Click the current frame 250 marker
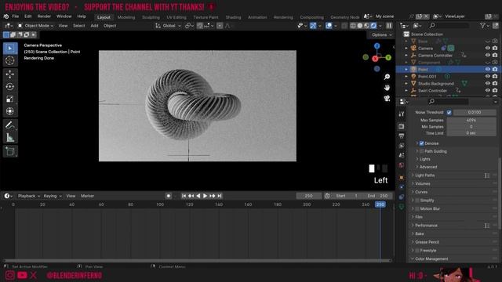This screenshot has width=502, height=282. click(380, 204)
